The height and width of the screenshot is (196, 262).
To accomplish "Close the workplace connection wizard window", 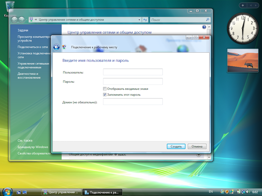I will (x=204, y=37).
